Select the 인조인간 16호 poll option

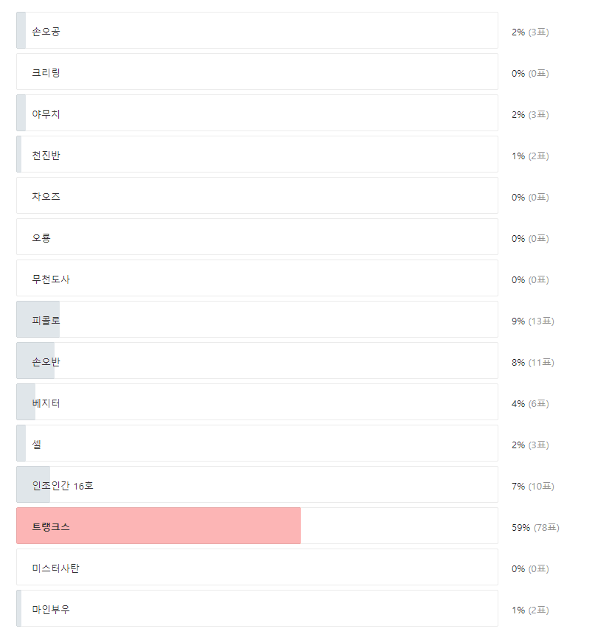tap(257, 485)
